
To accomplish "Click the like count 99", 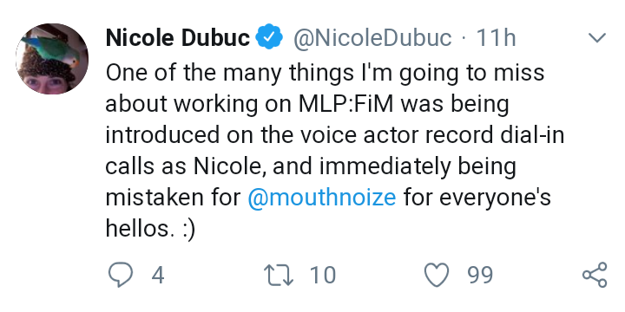I will click(481, 276).
